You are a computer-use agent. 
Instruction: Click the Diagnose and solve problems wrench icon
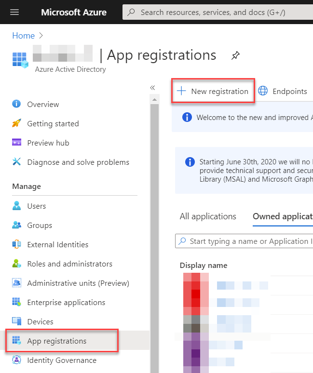click(16, 162)
